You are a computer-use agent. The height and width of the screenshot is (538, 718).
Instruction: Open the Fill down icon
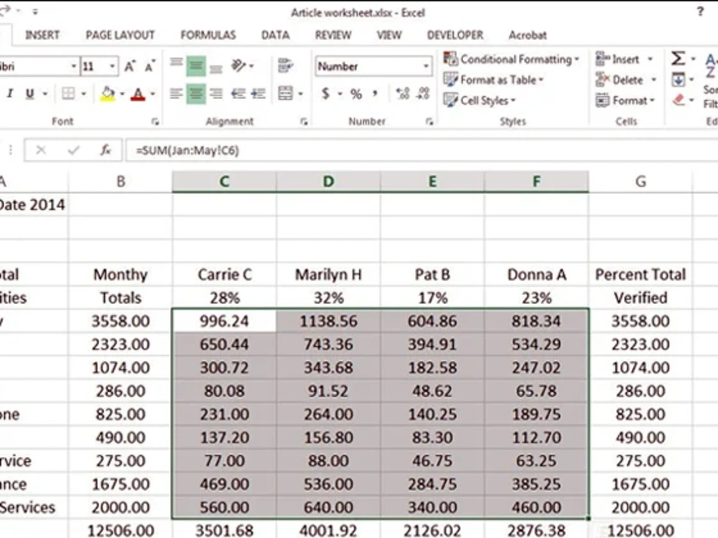pyautogui.click(x=679, y=80)
